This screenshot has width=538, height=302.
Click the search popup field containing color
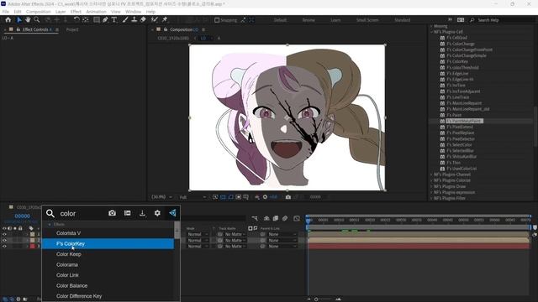click(82, 213)
